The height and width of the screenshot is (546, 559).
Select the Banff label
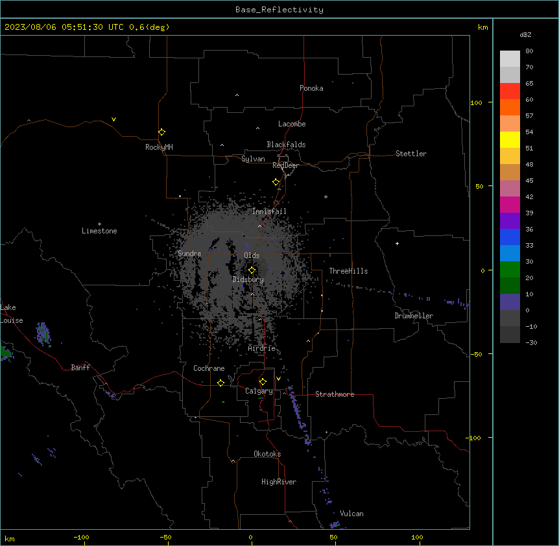pyautogui.click(x=80, y=368)
